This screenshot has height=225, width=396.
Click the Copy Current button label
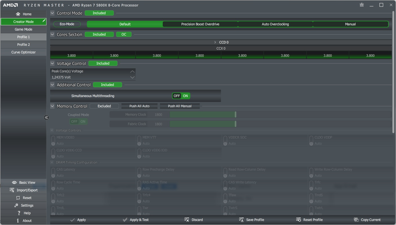(371, 220)
